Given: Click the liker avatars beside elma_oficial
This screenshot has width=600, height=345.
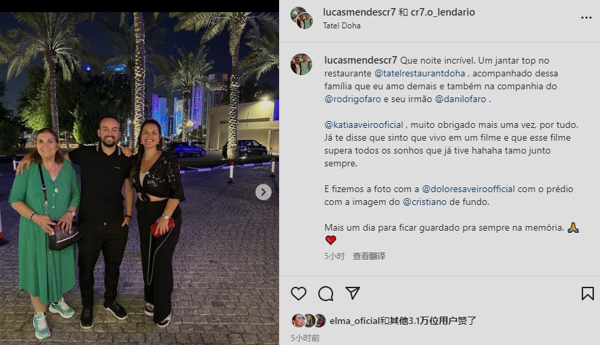Looking at the screenshot, I should (x=309, y=321).
